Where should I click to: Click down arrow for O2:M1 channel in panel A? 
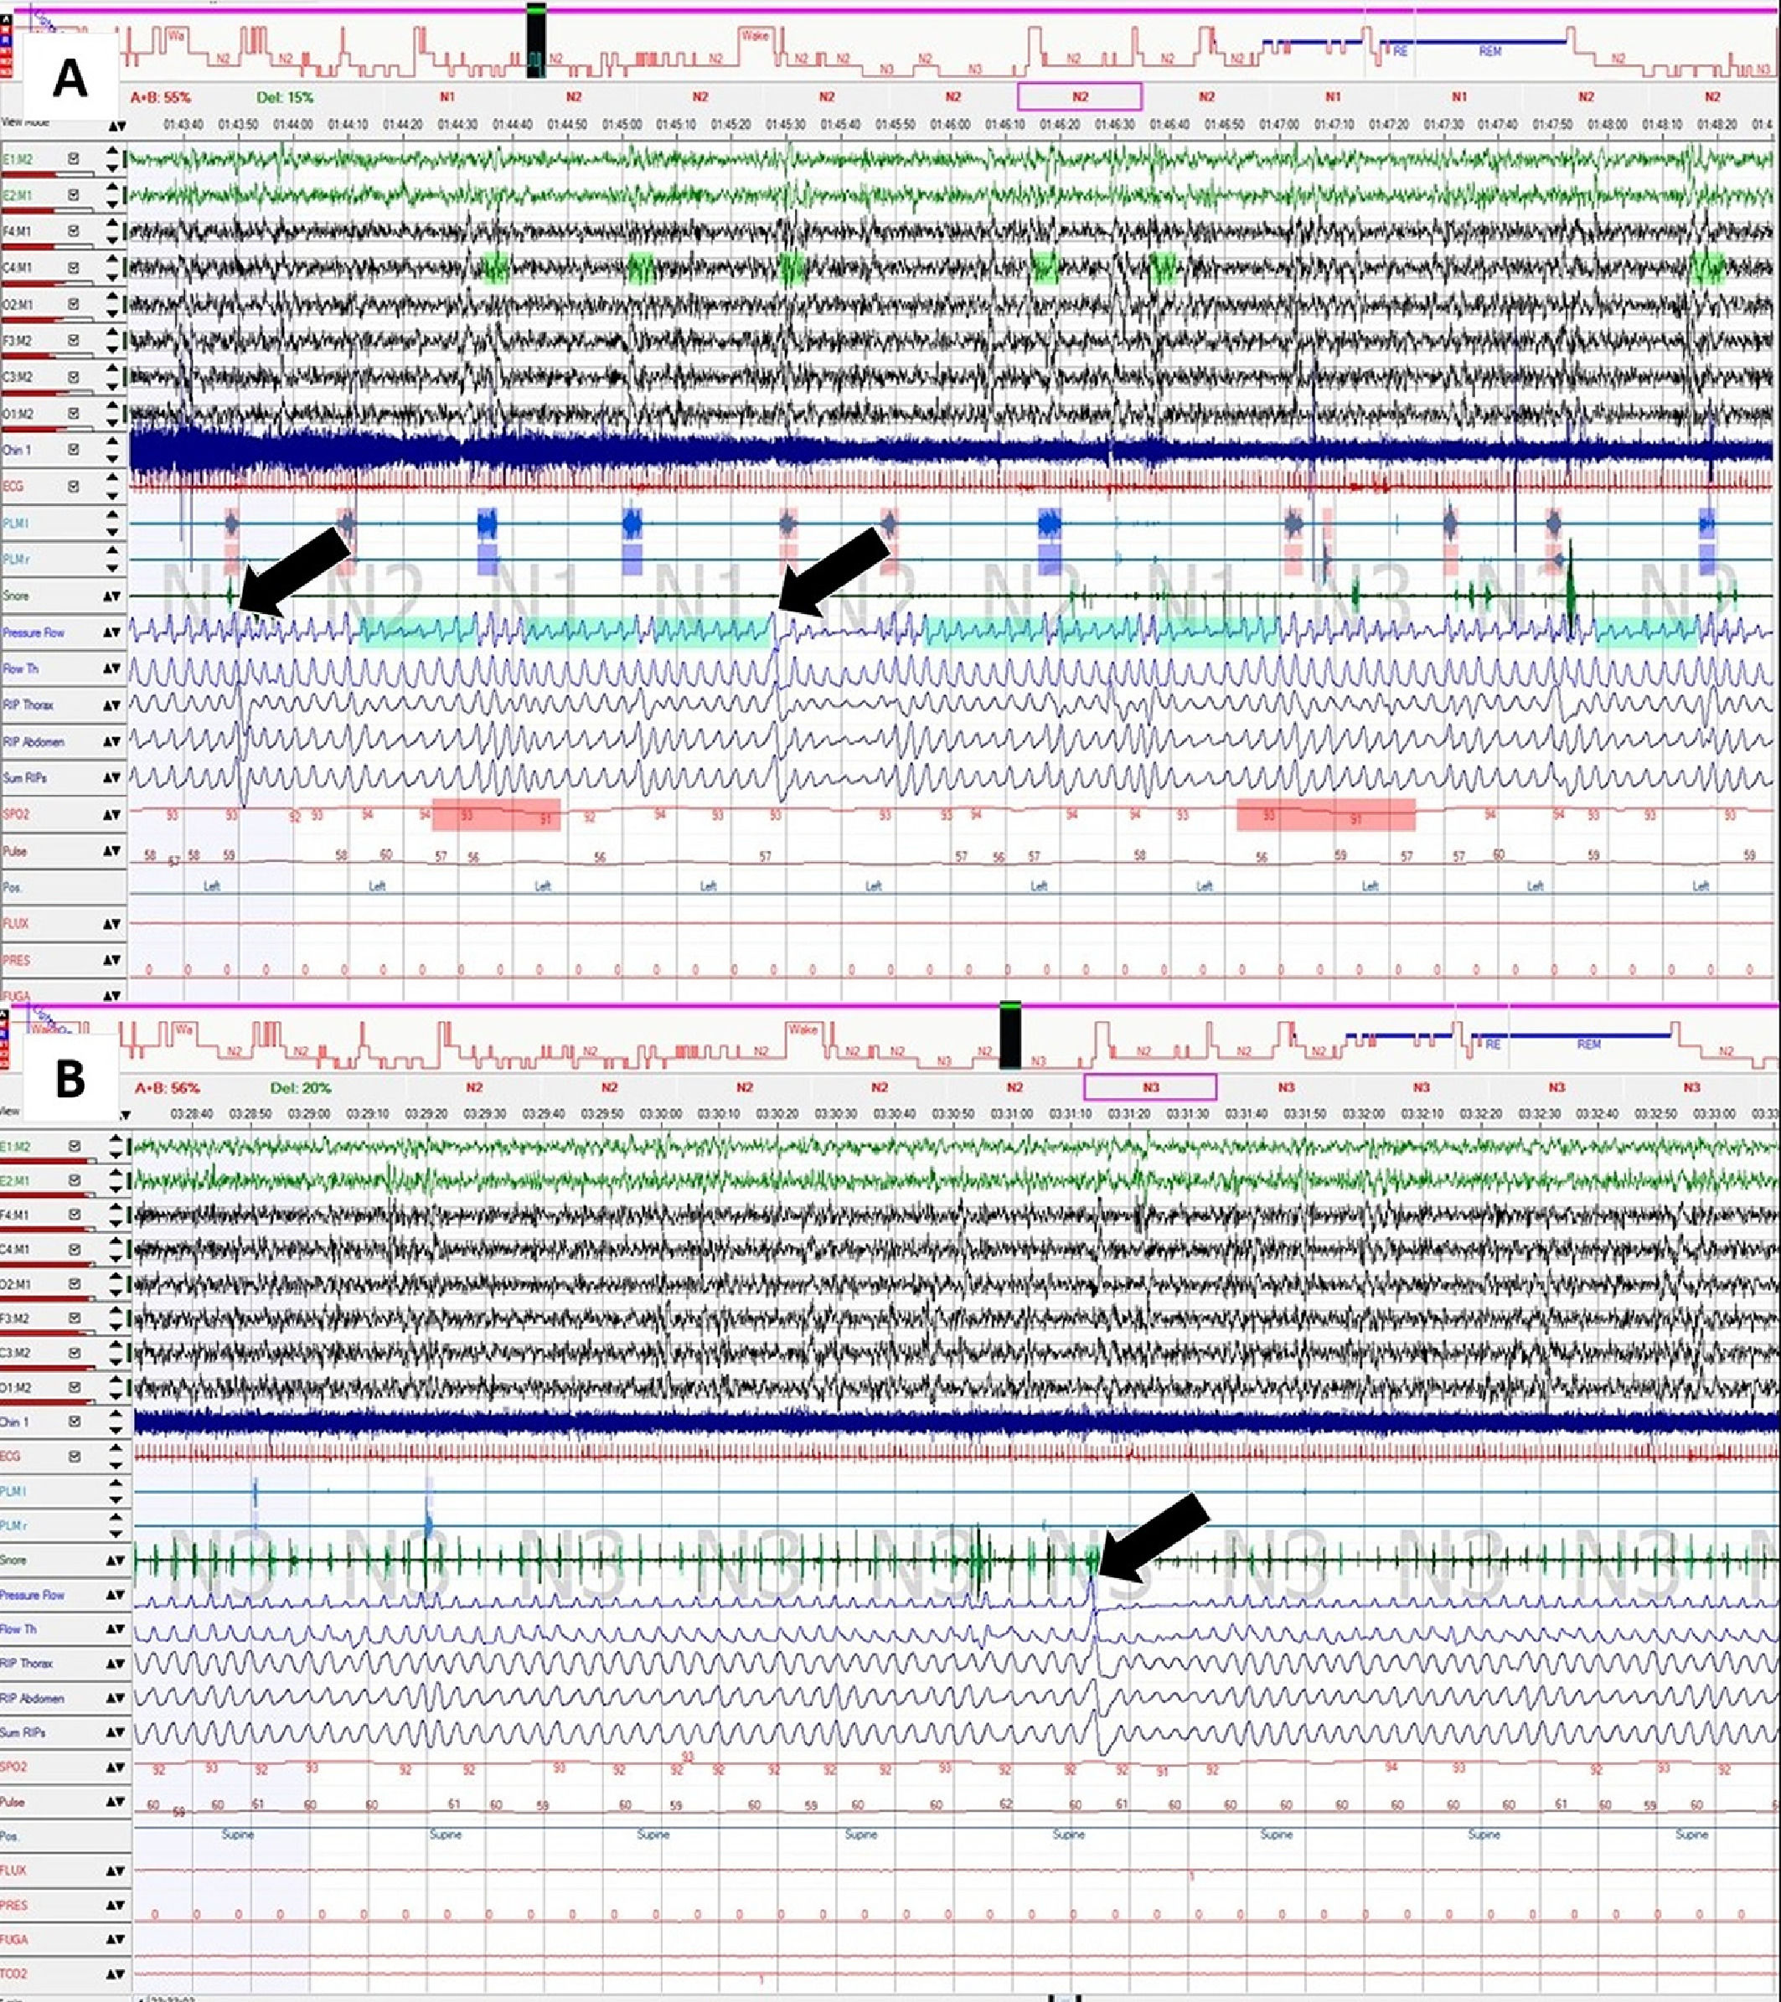click(112, 312)
